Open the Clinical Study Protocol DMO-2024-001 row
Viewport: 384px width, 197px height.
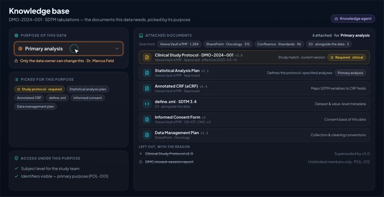point(254,57)
